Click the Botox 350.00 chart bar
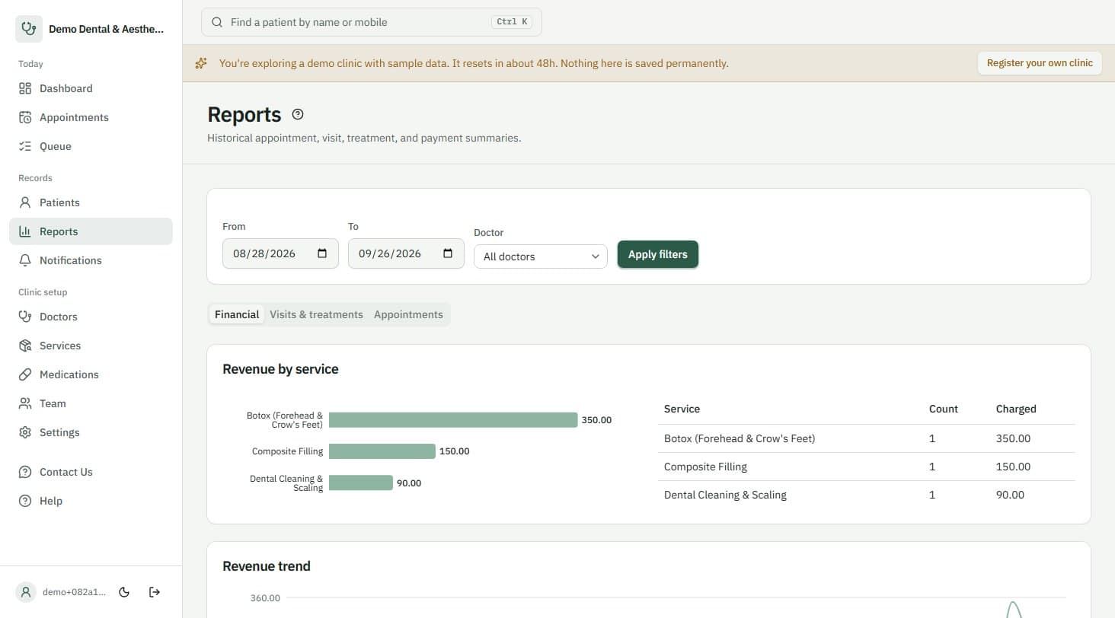This screenshot has width=1115, height=618. click(x=453, y=420)
